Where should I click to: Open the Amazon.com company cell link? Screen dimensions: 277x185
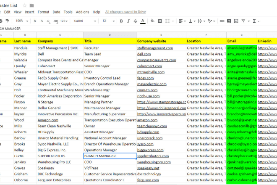[x=48, y=120]
